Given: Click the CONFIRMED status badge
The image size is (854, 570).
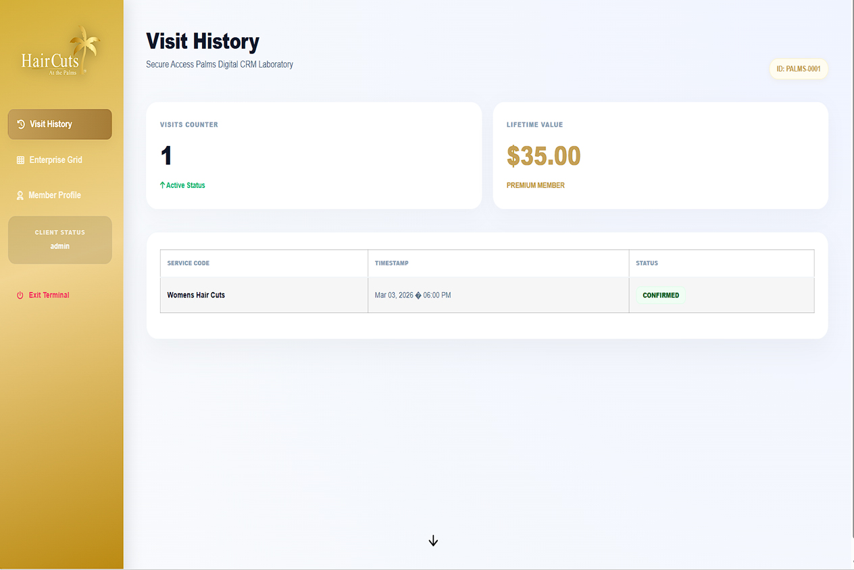Looking at the screenshot, I should [661, 295].
